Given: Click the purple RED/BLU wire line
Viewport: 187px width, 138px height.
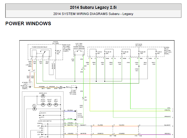Looking at the screenshot, I should point(155,135).
